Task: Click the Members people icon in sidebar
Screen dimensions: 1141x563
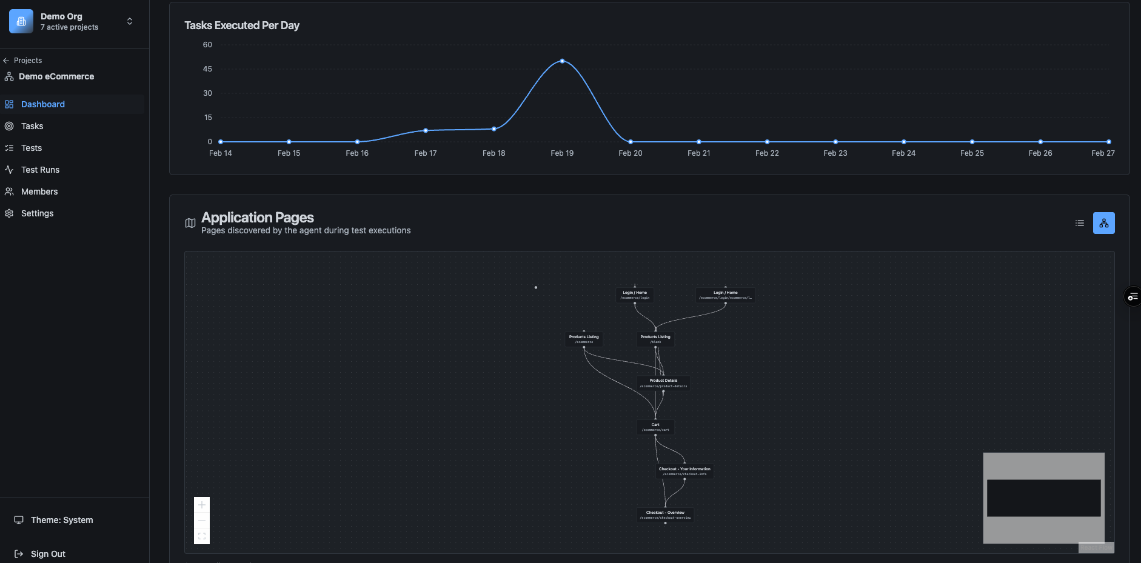Action: click(9, 192)
